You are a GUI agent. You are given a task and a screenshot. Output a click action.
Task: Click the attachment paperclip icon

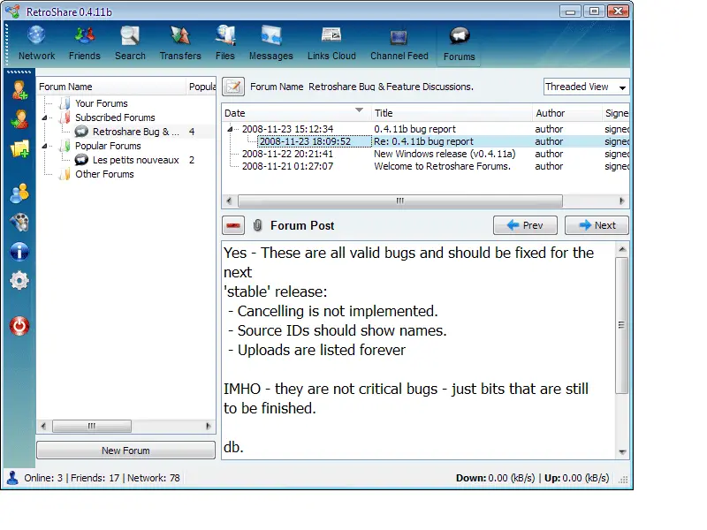258,225
